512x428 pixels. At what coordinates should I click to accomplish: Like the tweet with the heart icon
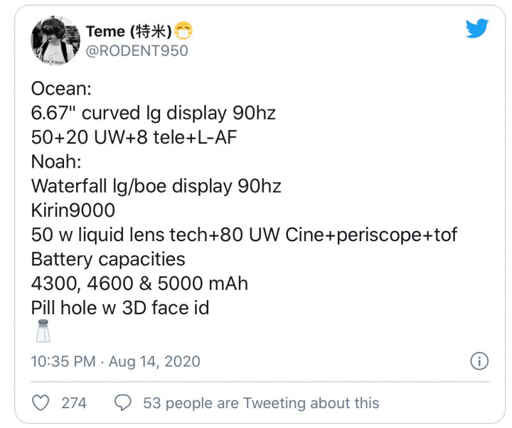[x=40, y=403]
